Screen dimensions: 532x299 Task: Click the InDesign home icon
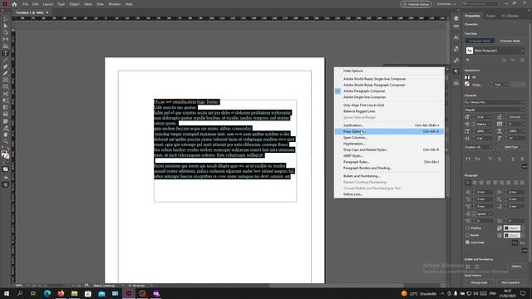pos(14,4)
